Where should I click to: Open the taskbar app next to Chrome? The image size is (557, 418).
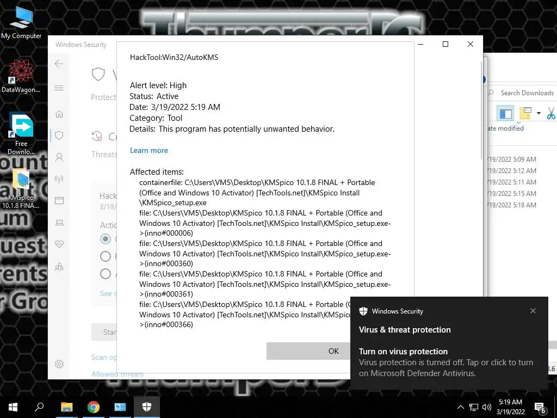(120, 407)
